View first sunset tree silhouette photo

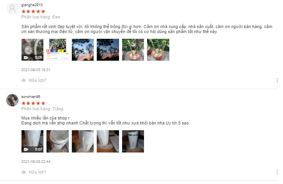[83, 50]
